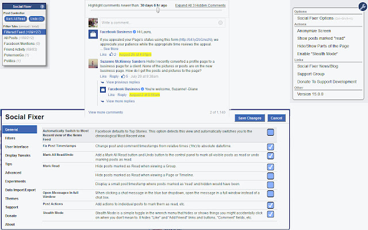Choose Show posts marked "read"
Screen dimensions: 368x230
(x=321, y=39)
